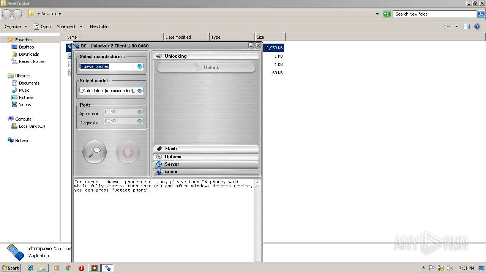Click the volume tray icon
The width and height of the screenshot is (486, 273).
tap(450, 268)
